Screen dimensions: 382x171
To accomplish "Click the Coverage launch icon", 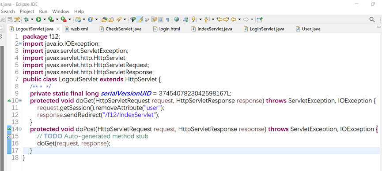I will tap(51, 19).
